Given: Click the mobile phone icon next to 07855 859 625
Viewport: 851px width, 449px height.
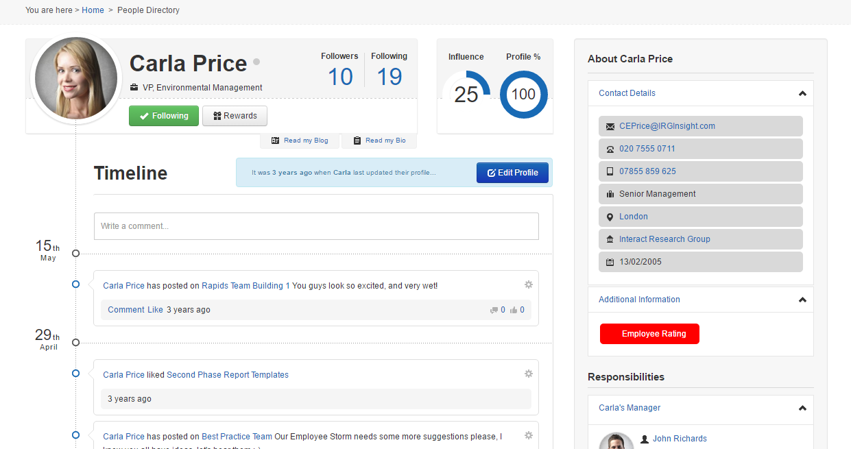Looking at the screenshot, I should click(x=610, y=171).
